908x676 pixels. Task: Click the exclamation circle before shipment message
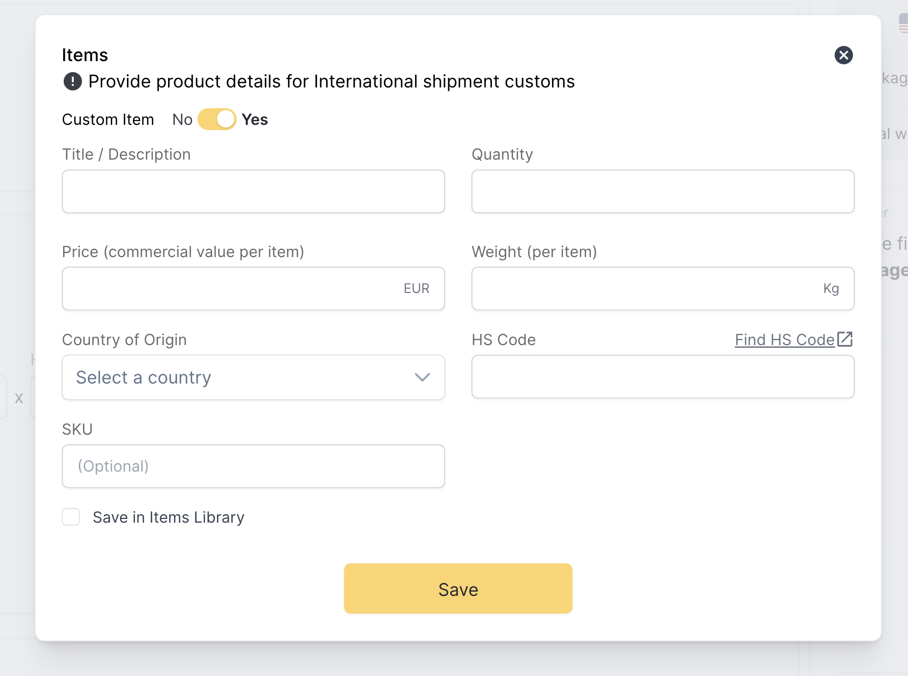click(72, 82)
